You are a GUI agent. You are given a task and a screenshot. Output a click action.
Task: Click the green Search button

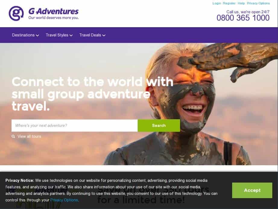[159, 126]
